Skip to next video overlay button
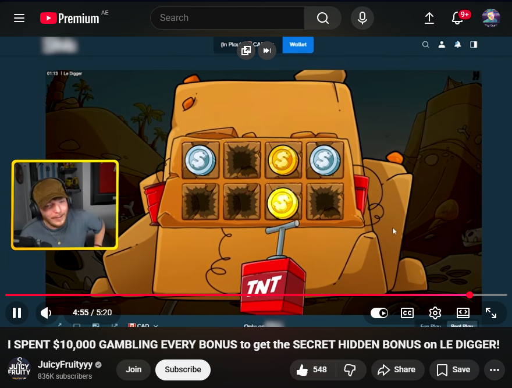512x388 pixels. click(267, 50)
